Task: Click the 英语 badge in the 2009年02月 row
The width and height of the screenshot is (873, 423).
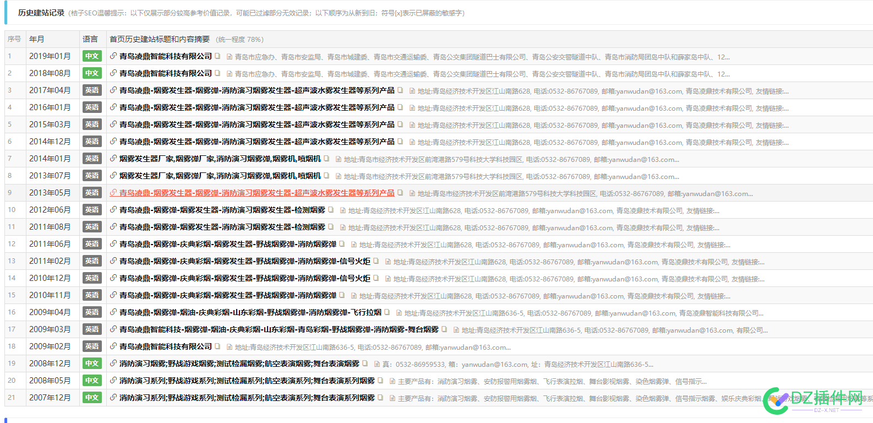Action: (x=92, y=346)
